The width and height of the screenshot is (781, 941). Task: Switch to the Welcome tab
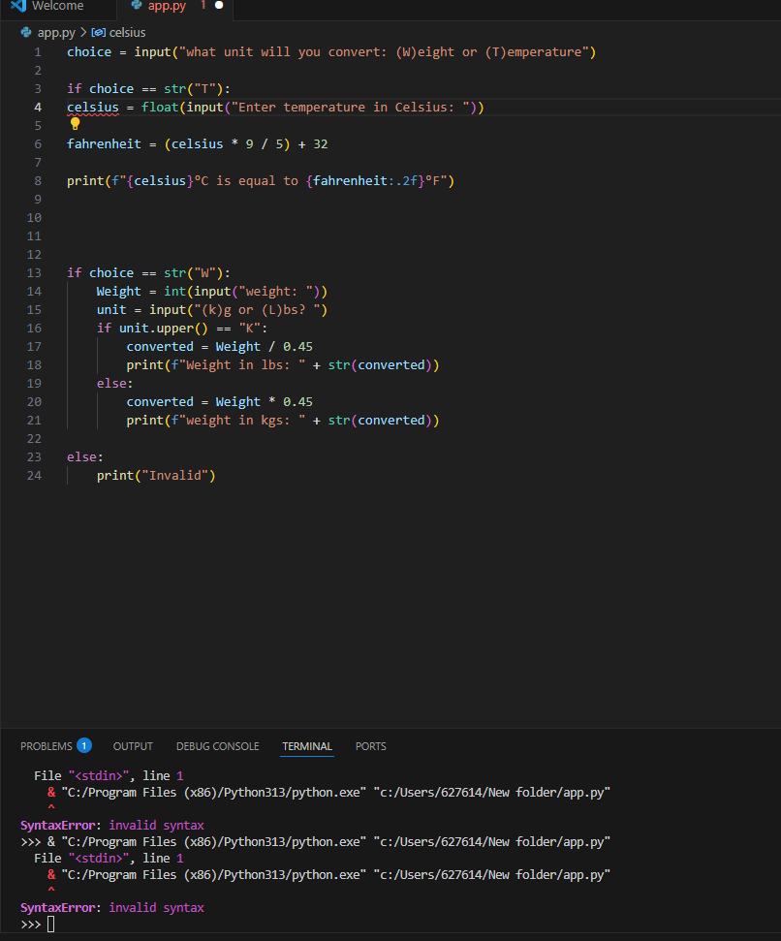coord(57,6)
